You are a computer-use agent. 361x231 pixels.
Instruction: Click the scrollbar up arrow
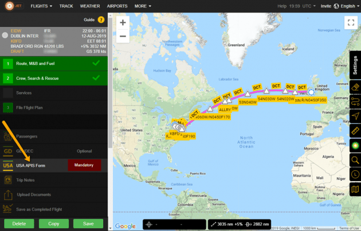point(110,15)
